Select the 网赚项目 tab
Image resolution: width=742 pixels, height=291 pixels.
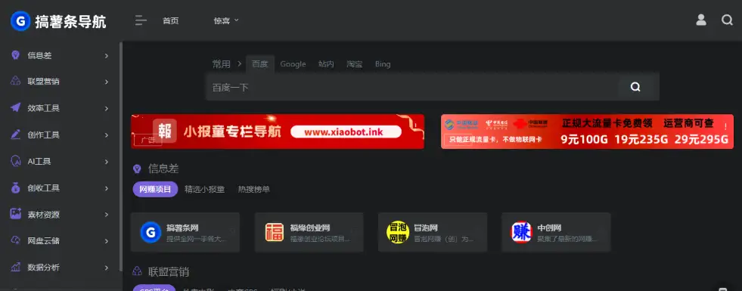pos(155,189)
